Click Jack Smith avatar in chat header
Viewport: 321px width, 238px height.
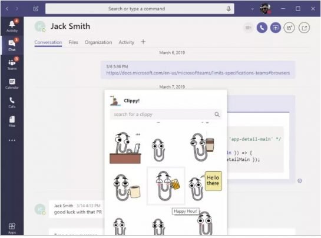[x=40, y=26]
